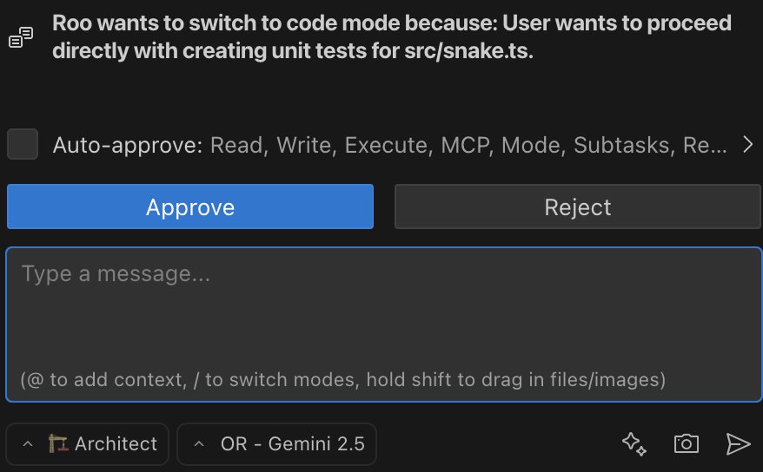Image resolution: width=763 pixels, height=472 pixels.
Task: Reject the mode switch request
Action: click(578, 207)
